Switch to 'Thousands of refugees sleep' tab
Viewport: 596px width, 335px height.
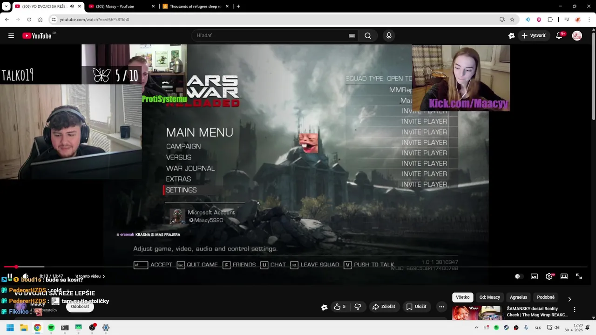(195, 7)
